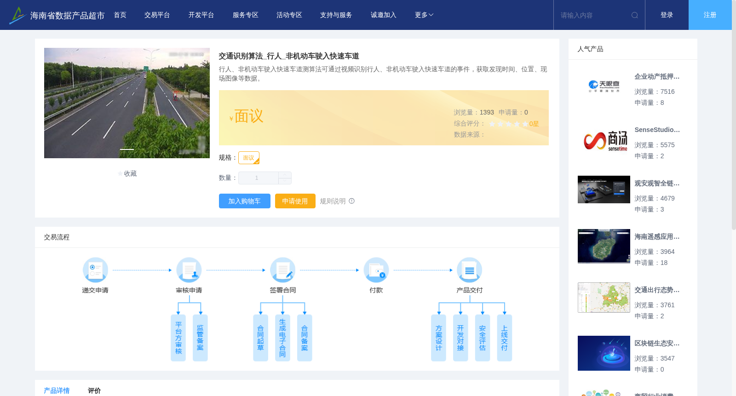Viewport: 736px width, 396px height.
Task: Expand the 更多 navigation dropdown
Action: [x=424, y=15]
